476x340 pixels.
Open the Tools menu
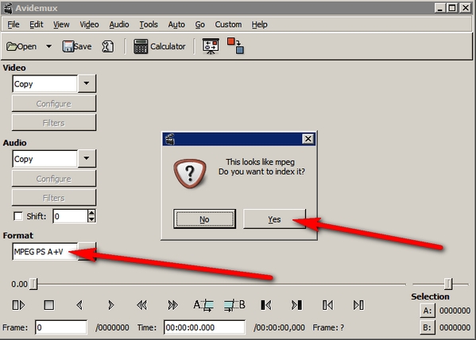(x=149, y=25)
